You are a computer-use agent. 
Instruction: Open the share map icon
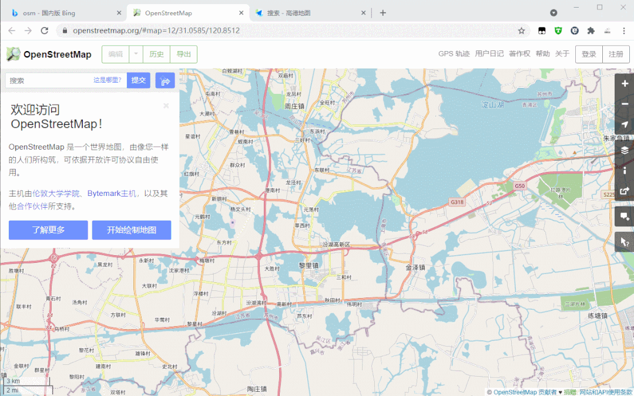coord(624,191)
